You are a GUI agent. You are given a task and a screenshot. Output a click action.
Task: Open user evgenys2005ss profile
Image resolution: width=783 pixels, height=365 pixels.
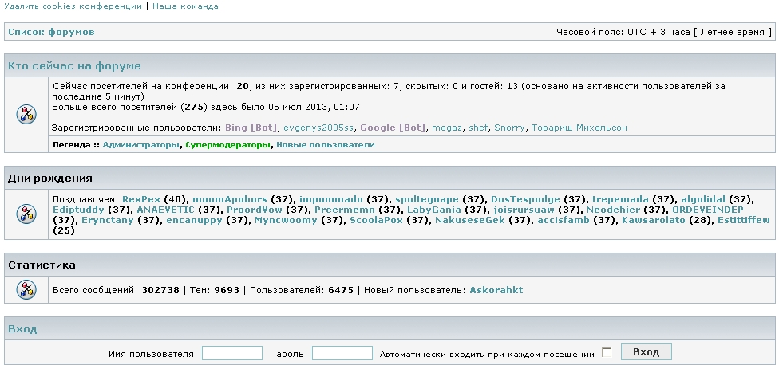[x=318, y=128]
